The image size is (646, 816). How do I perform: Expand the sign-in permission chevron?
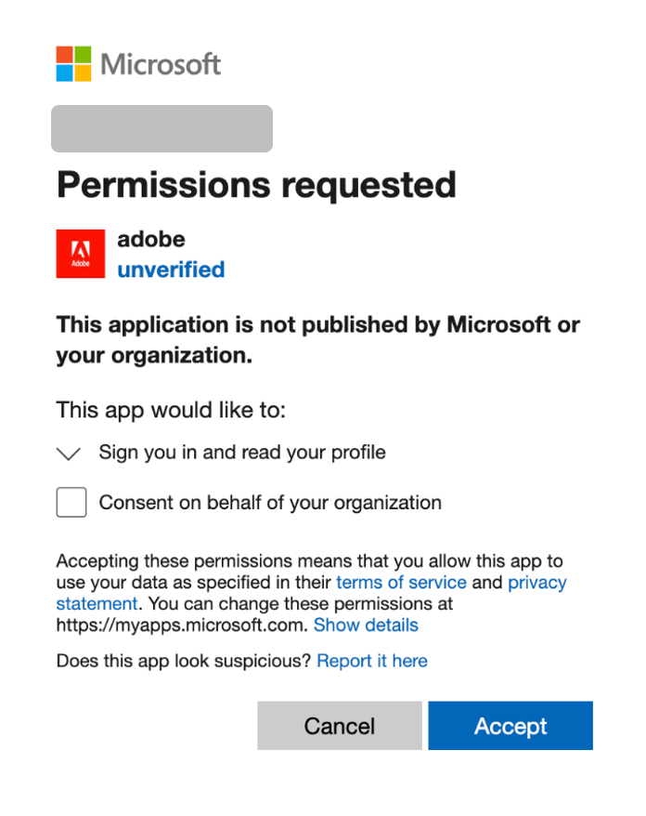[69, 454]
